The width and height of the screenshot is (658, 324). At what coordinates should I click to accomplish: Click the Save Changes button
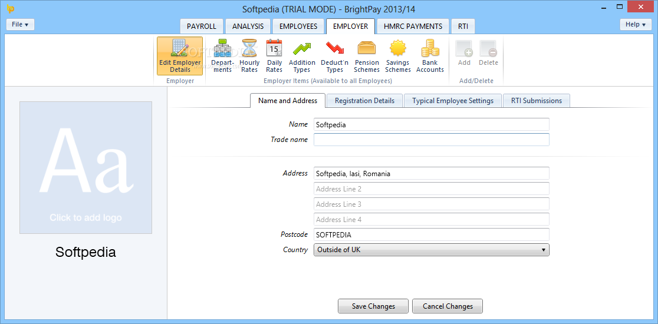[373, 306]
